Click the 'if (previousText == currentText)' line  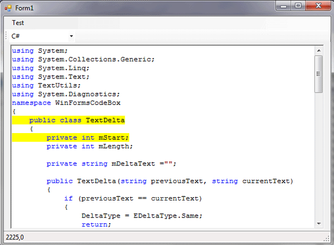click(x=133, y=199)
